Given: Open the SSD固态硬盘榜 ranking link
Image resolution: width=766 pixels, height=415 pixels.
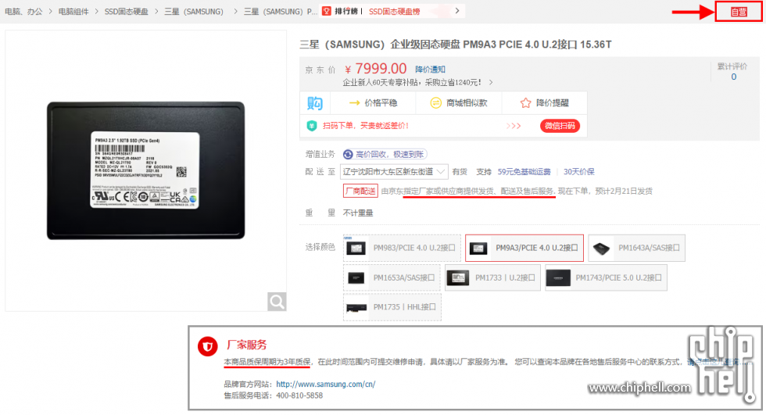Looking at the screenshot, I should 394,11.
